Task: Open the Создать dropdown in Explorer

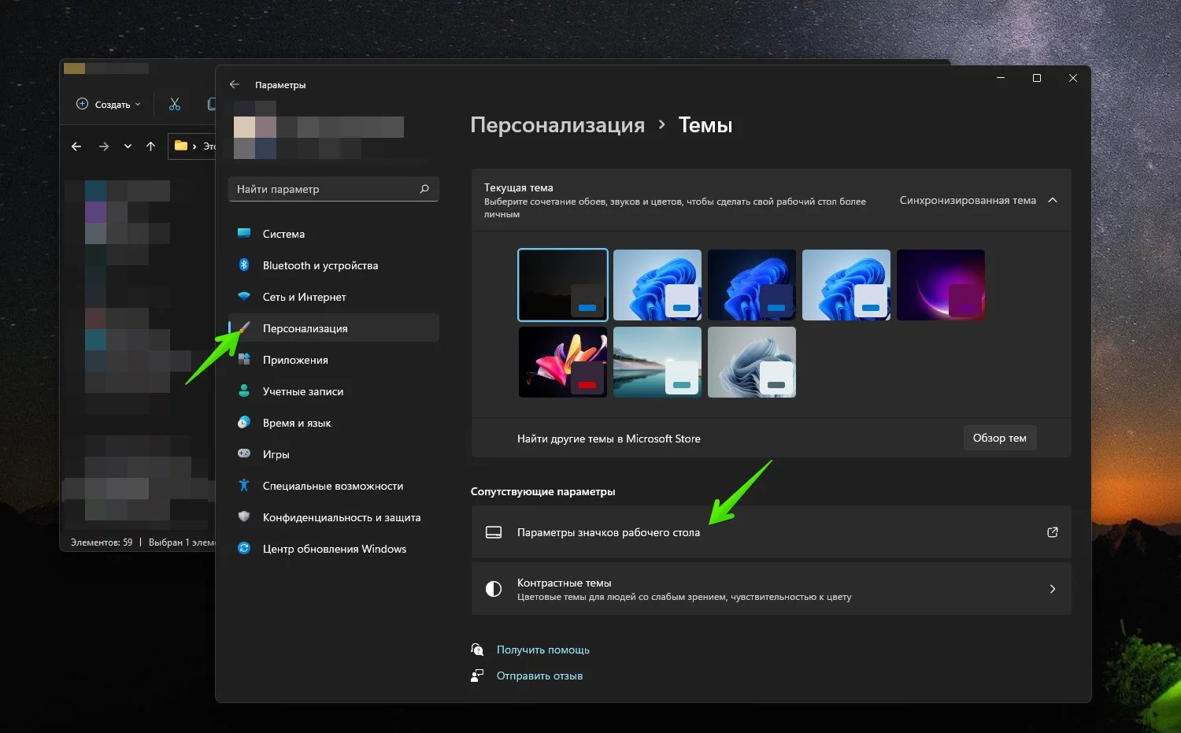Action: (x=109, y=104)
